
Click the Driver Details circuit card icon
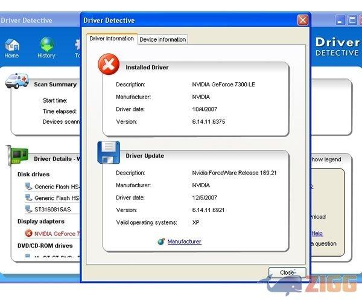pyautogui.click(x=17, y=156)
